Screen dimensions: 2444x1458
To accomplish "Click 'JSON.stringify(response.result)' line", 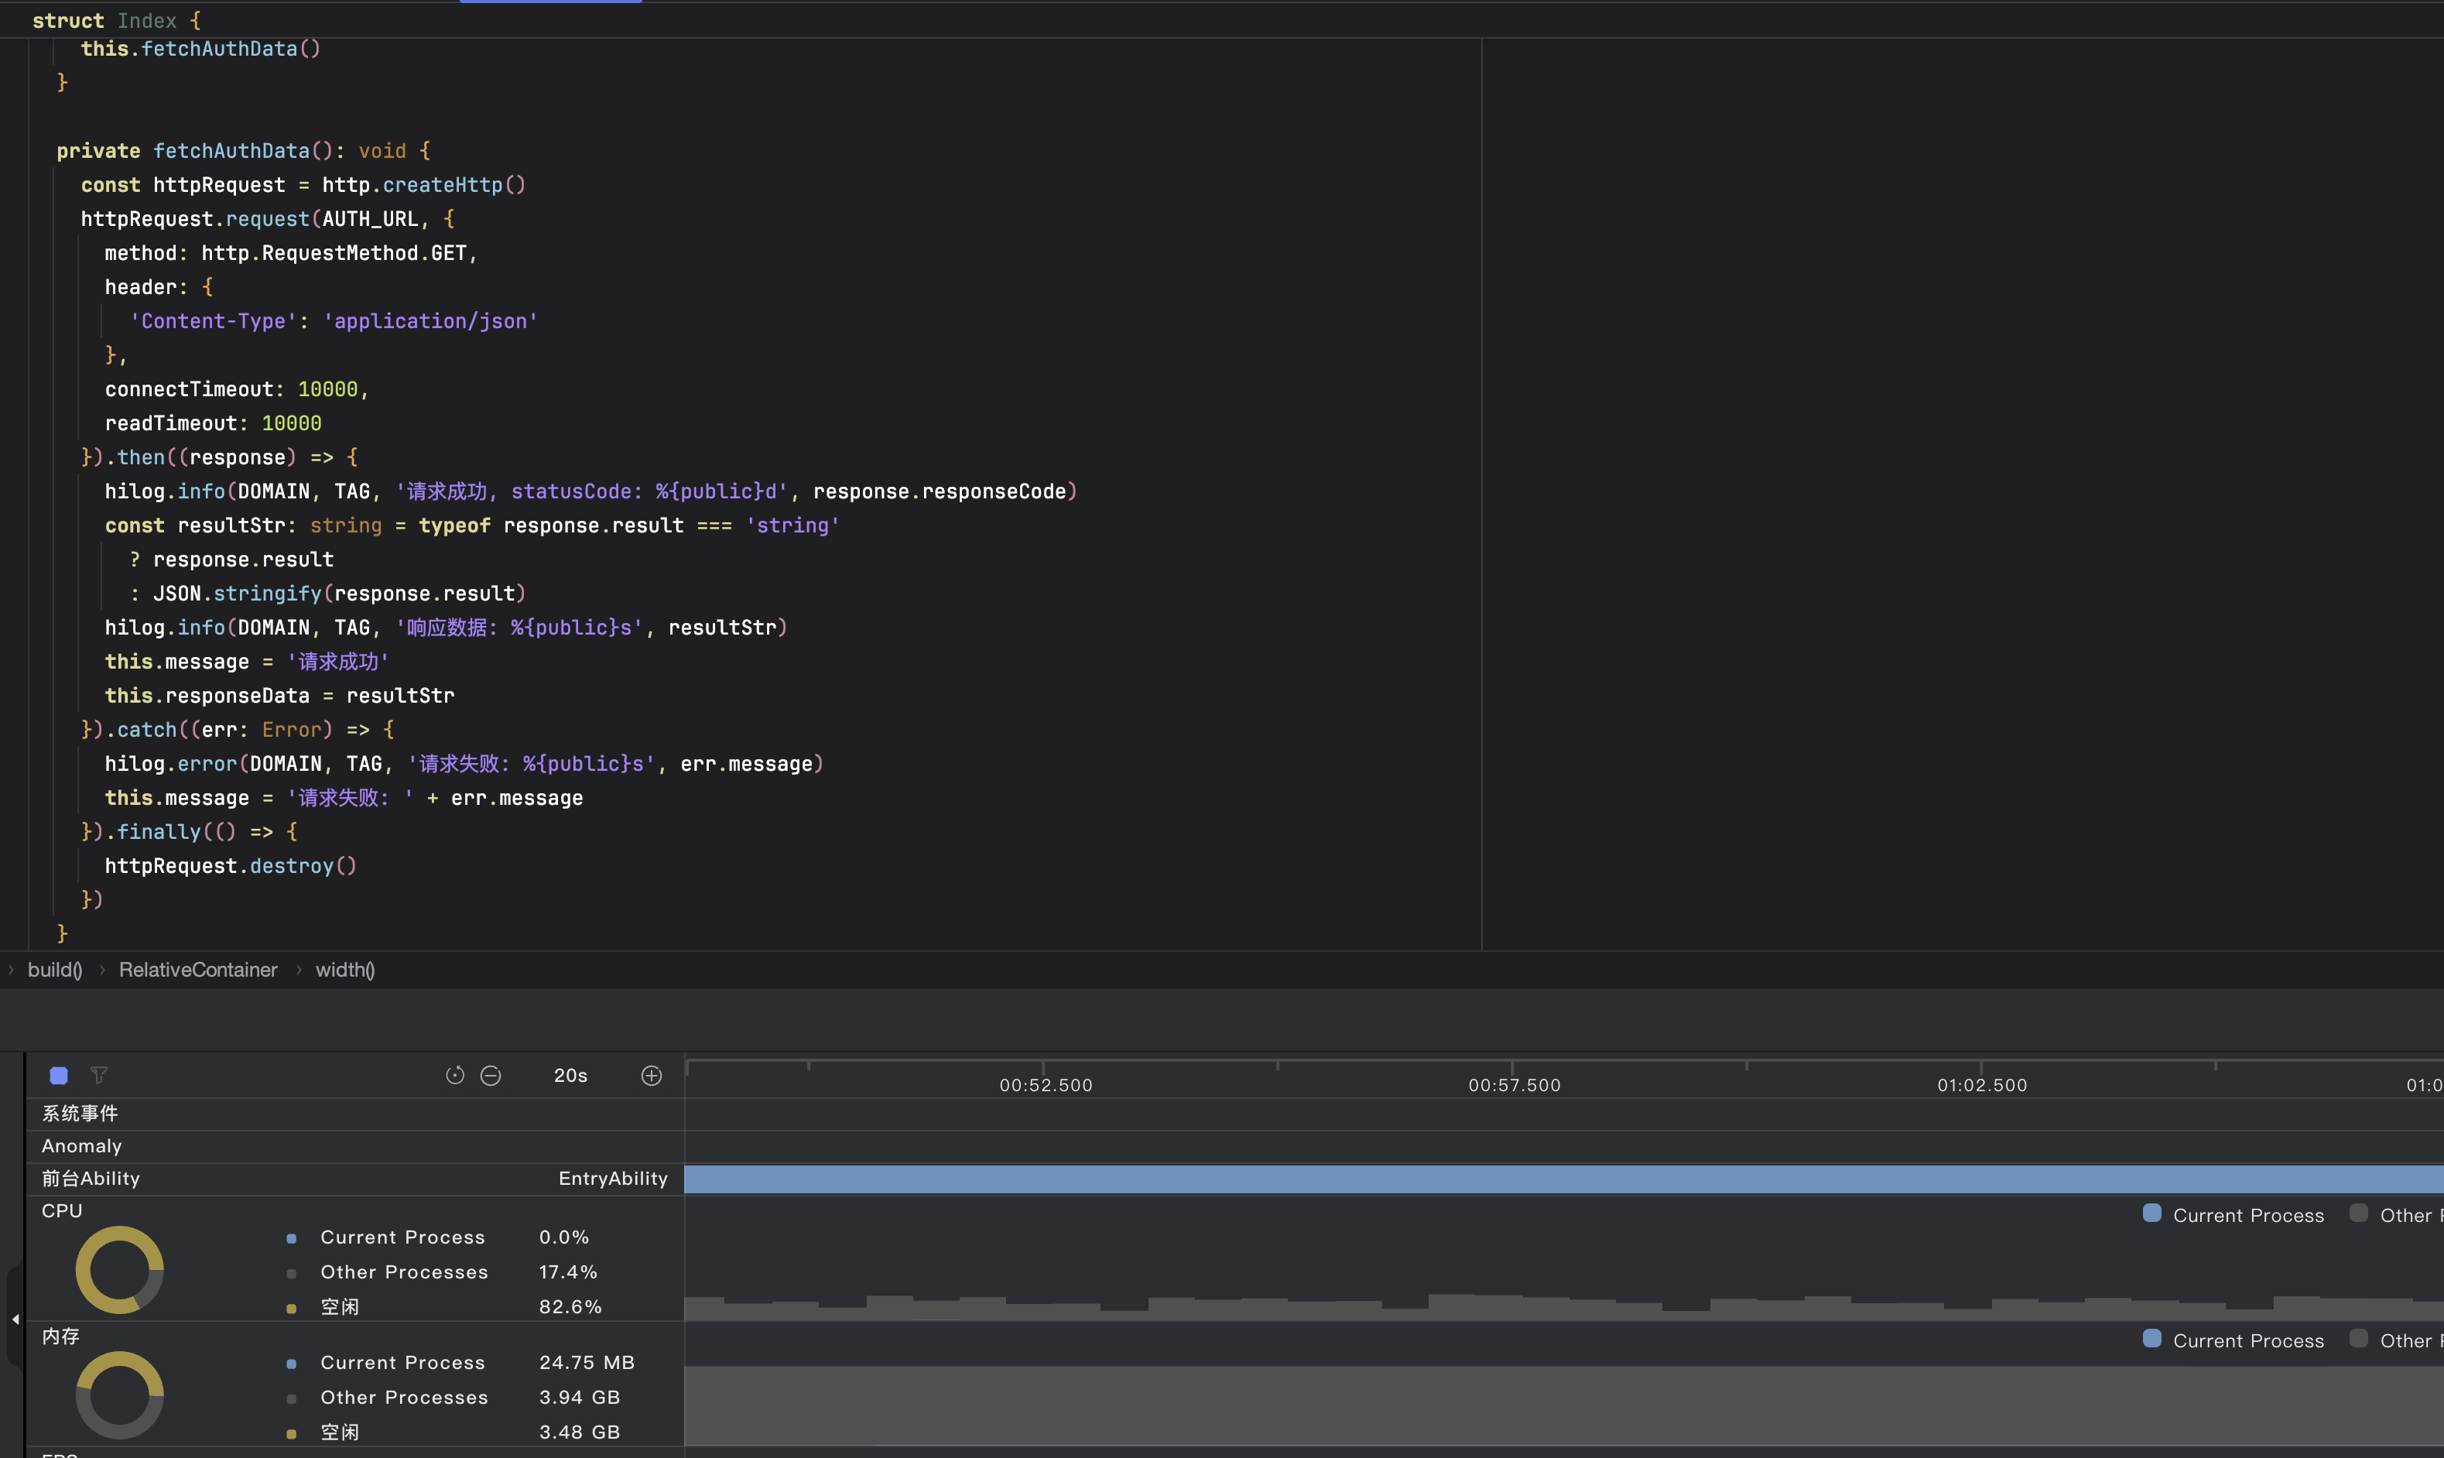I will click(x=328, y=594).
